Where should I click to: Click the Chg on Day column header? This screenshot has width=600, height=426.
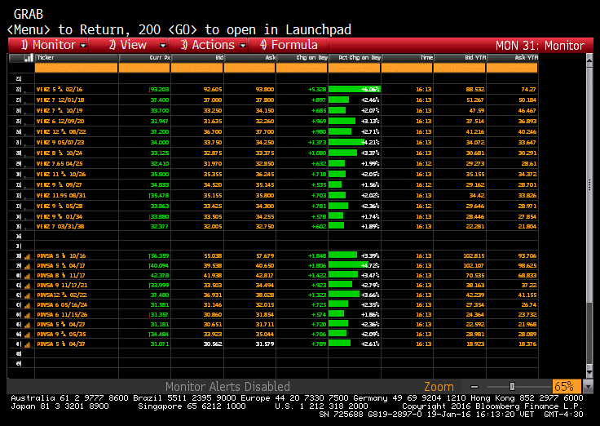pyautogui.click(x=302, y=58)
